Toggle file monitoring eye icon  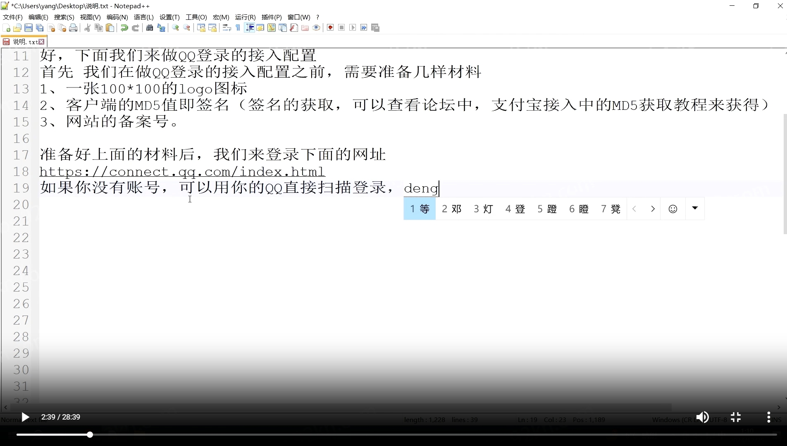point(316,28)
